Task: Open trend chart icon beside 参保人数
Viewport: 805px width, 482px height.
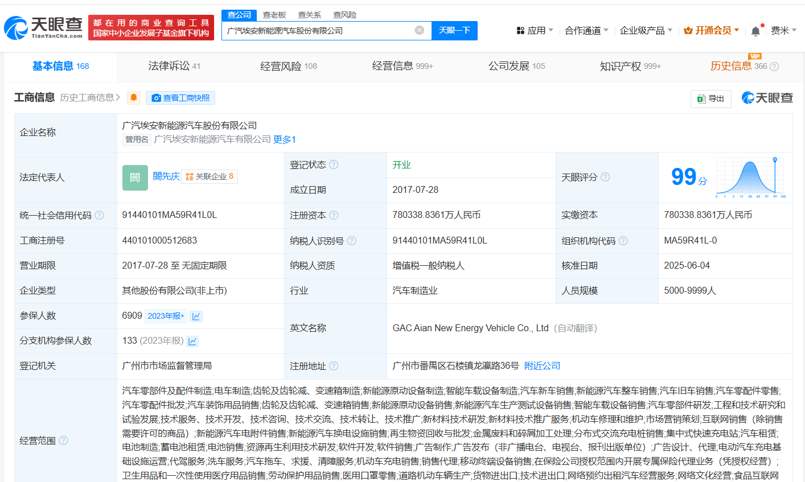Action: point(196,316)
